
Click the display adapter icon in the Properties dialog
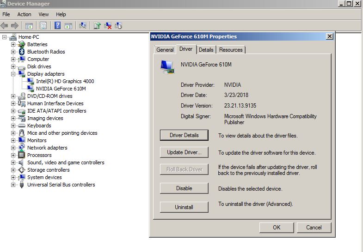167,67
